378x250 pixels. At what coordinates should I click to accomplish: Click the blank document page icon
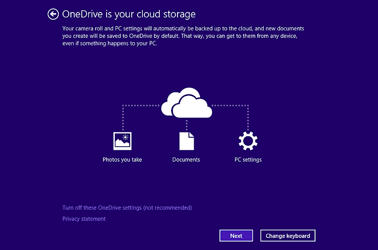186,141
